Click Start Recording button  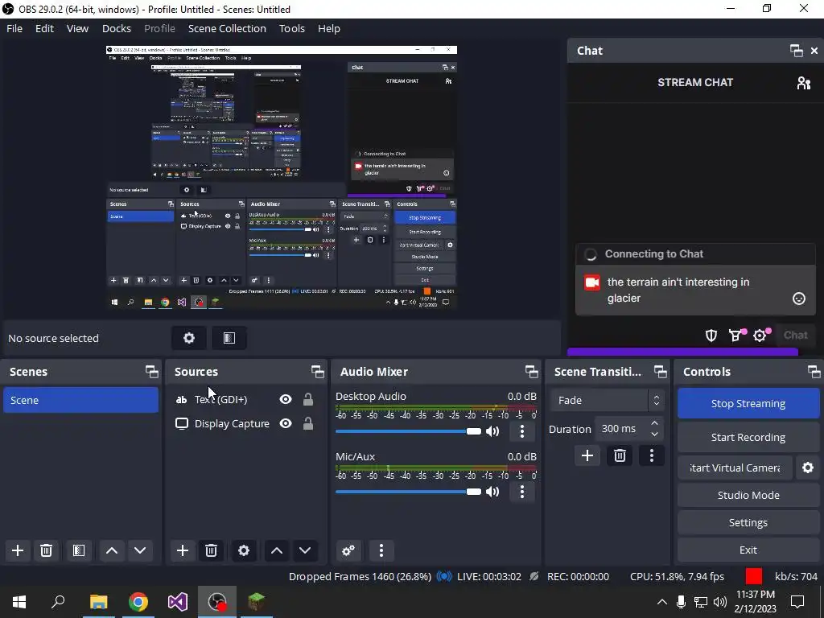pyautogui.click(x=748, y=437)
